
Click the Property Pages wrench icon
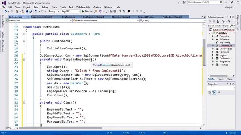(219, 92)
